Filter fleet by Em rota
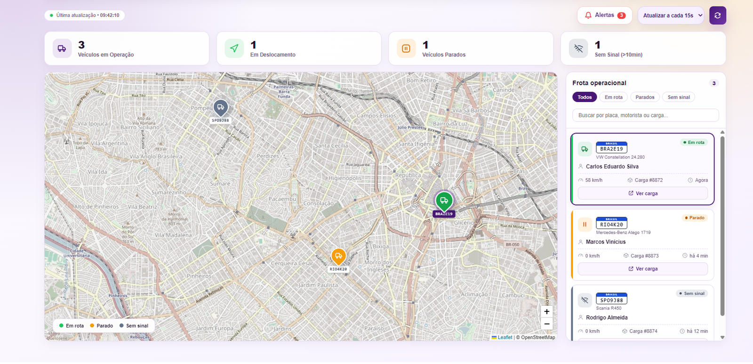753x364 pixels. (x=614, y=97)
